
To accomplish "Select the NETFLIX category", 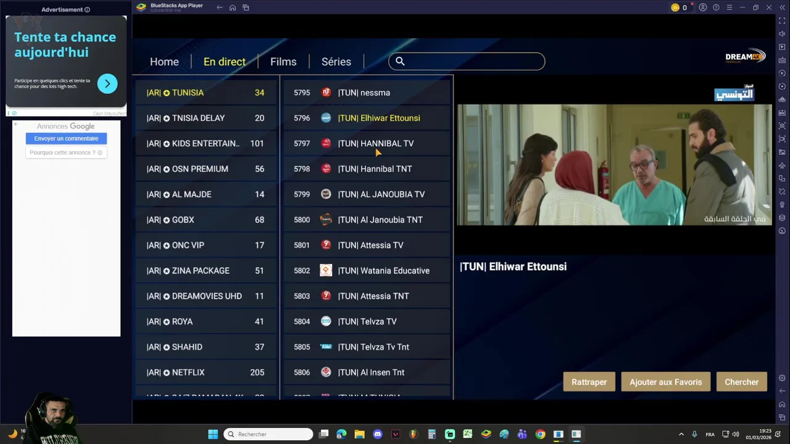I will (206, 372).
